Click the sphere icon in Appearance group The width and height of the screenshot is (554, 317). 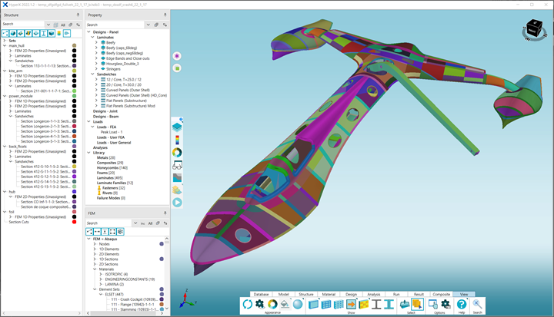298,305
